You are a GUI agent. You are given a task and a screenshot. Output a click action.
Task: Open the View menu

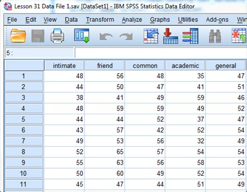click(50, 20)
